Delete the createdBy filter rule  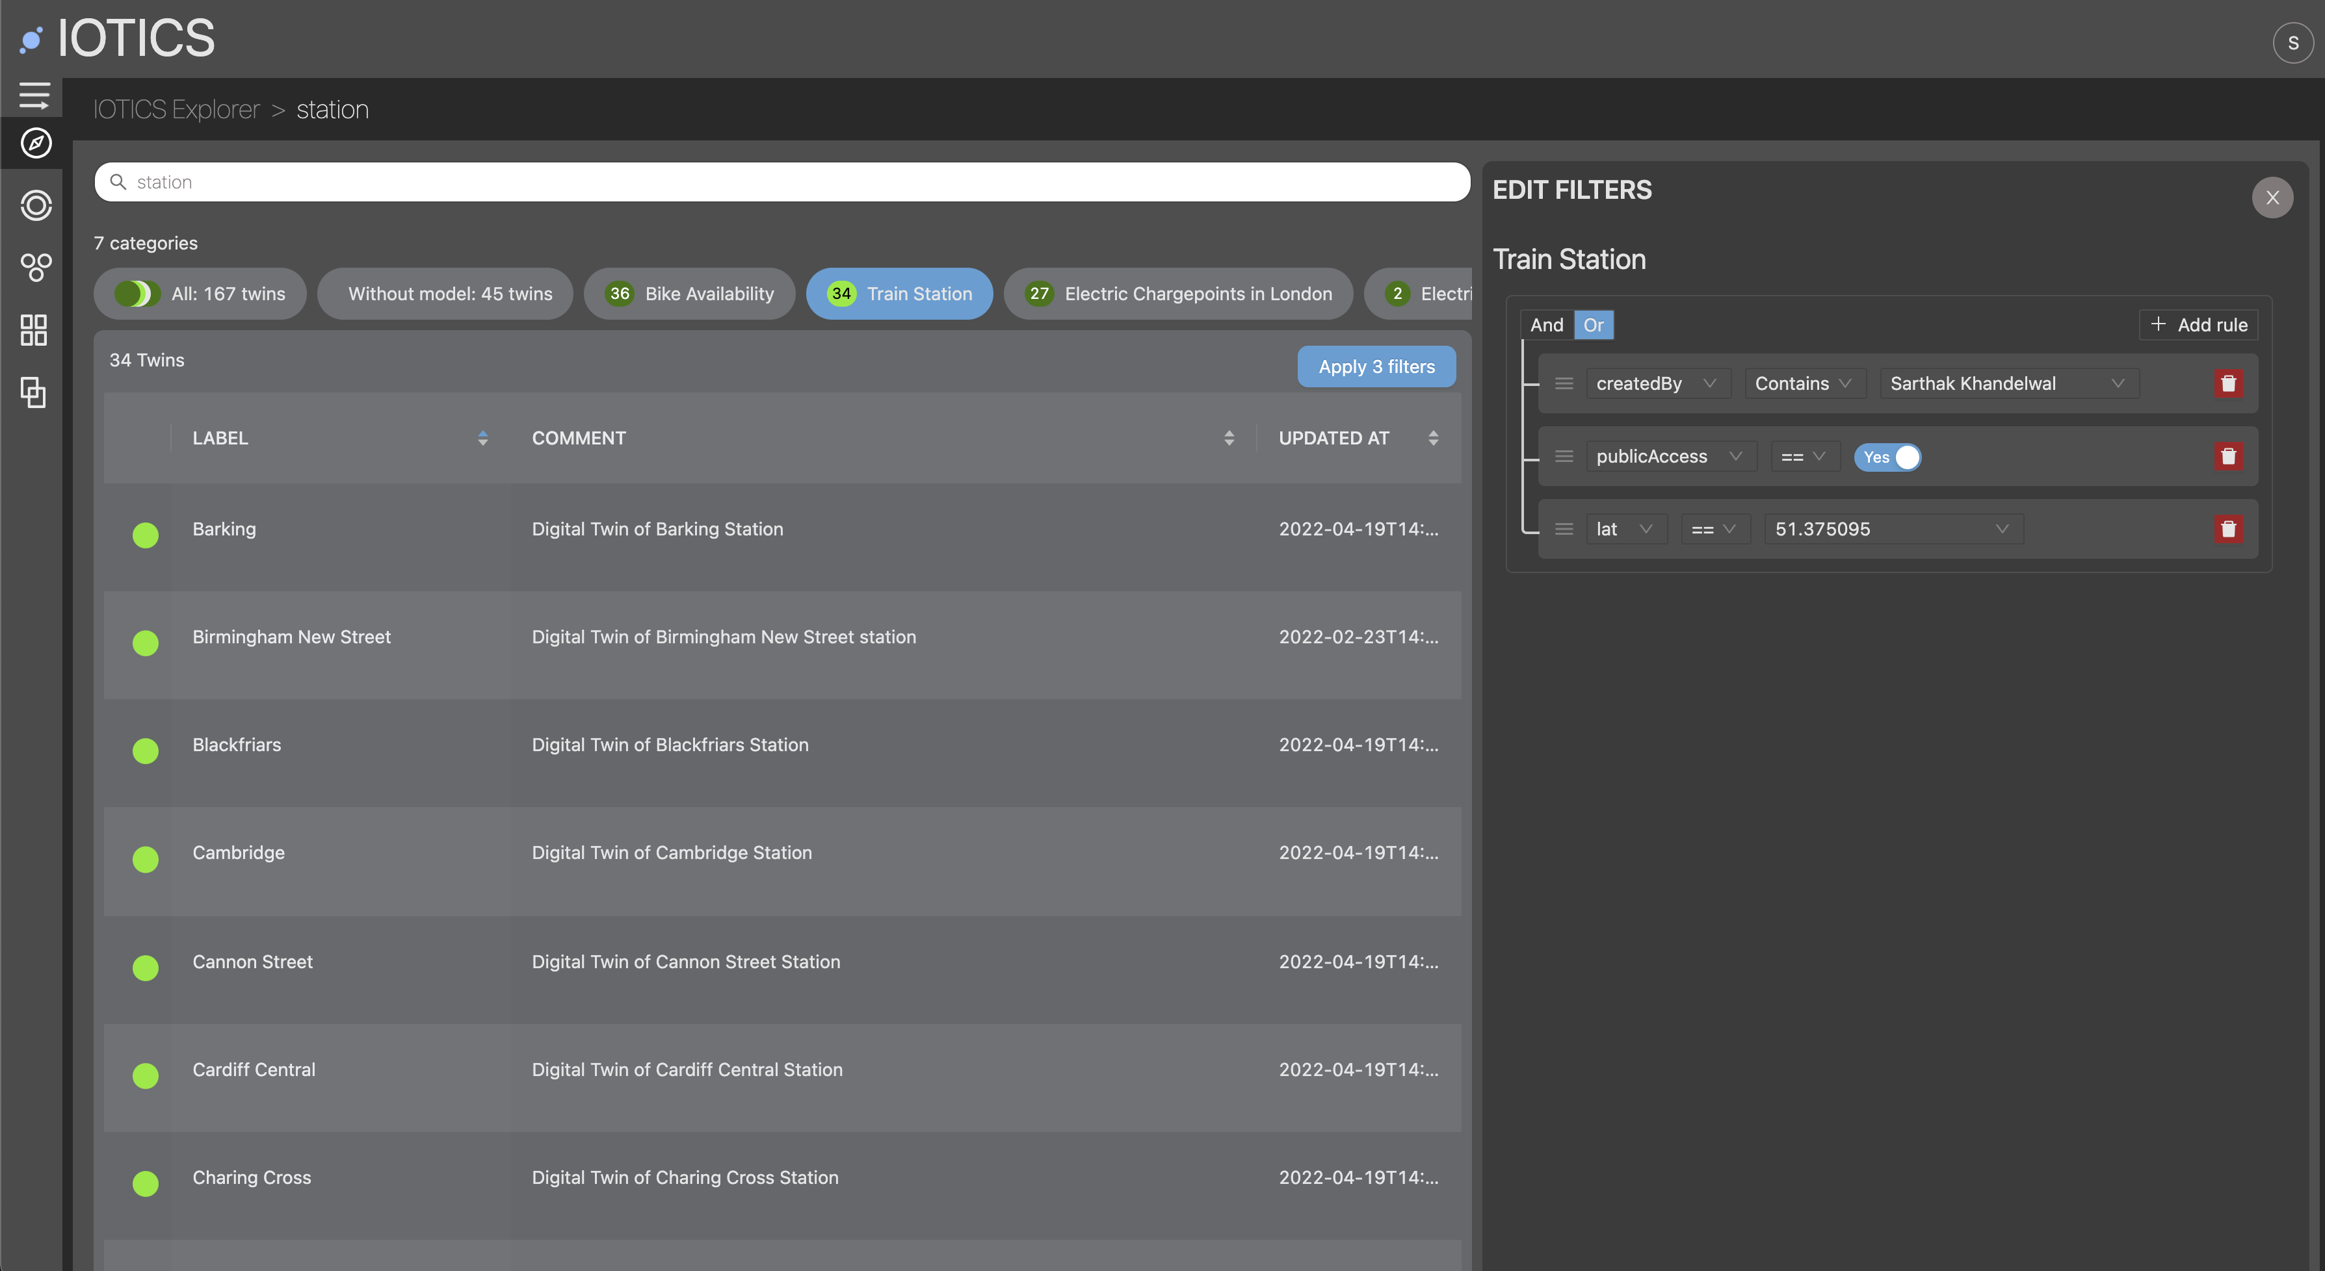click(2227, 383)
